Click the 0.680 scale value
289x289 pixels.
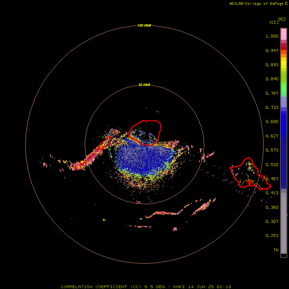(272, 122)
